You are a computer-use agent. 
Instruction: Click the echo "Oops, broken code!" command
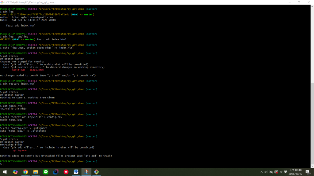(x=38, y=48)
